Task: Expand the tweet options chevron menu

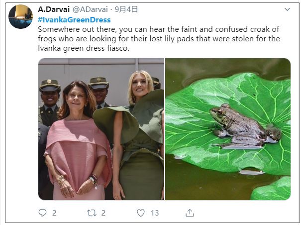Action: (x=287, y=9)
